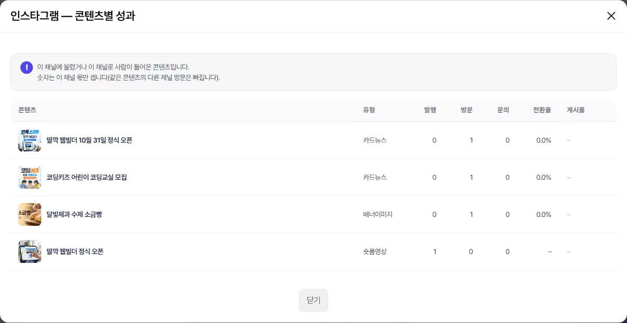The width and height of the screenshot is (627, 323).
Task: Click the 닫기 button
Action: click(313, 301)
